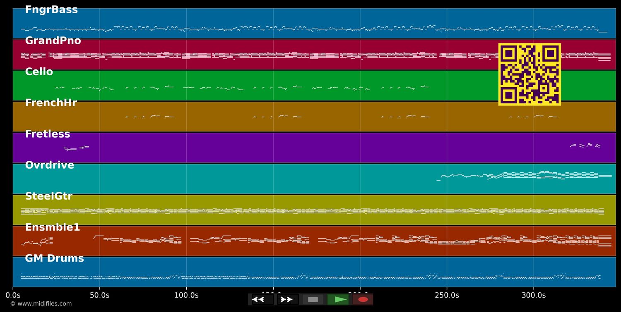Select the Ensmble1 track label
621x312 pixels.
coord(53,227)
